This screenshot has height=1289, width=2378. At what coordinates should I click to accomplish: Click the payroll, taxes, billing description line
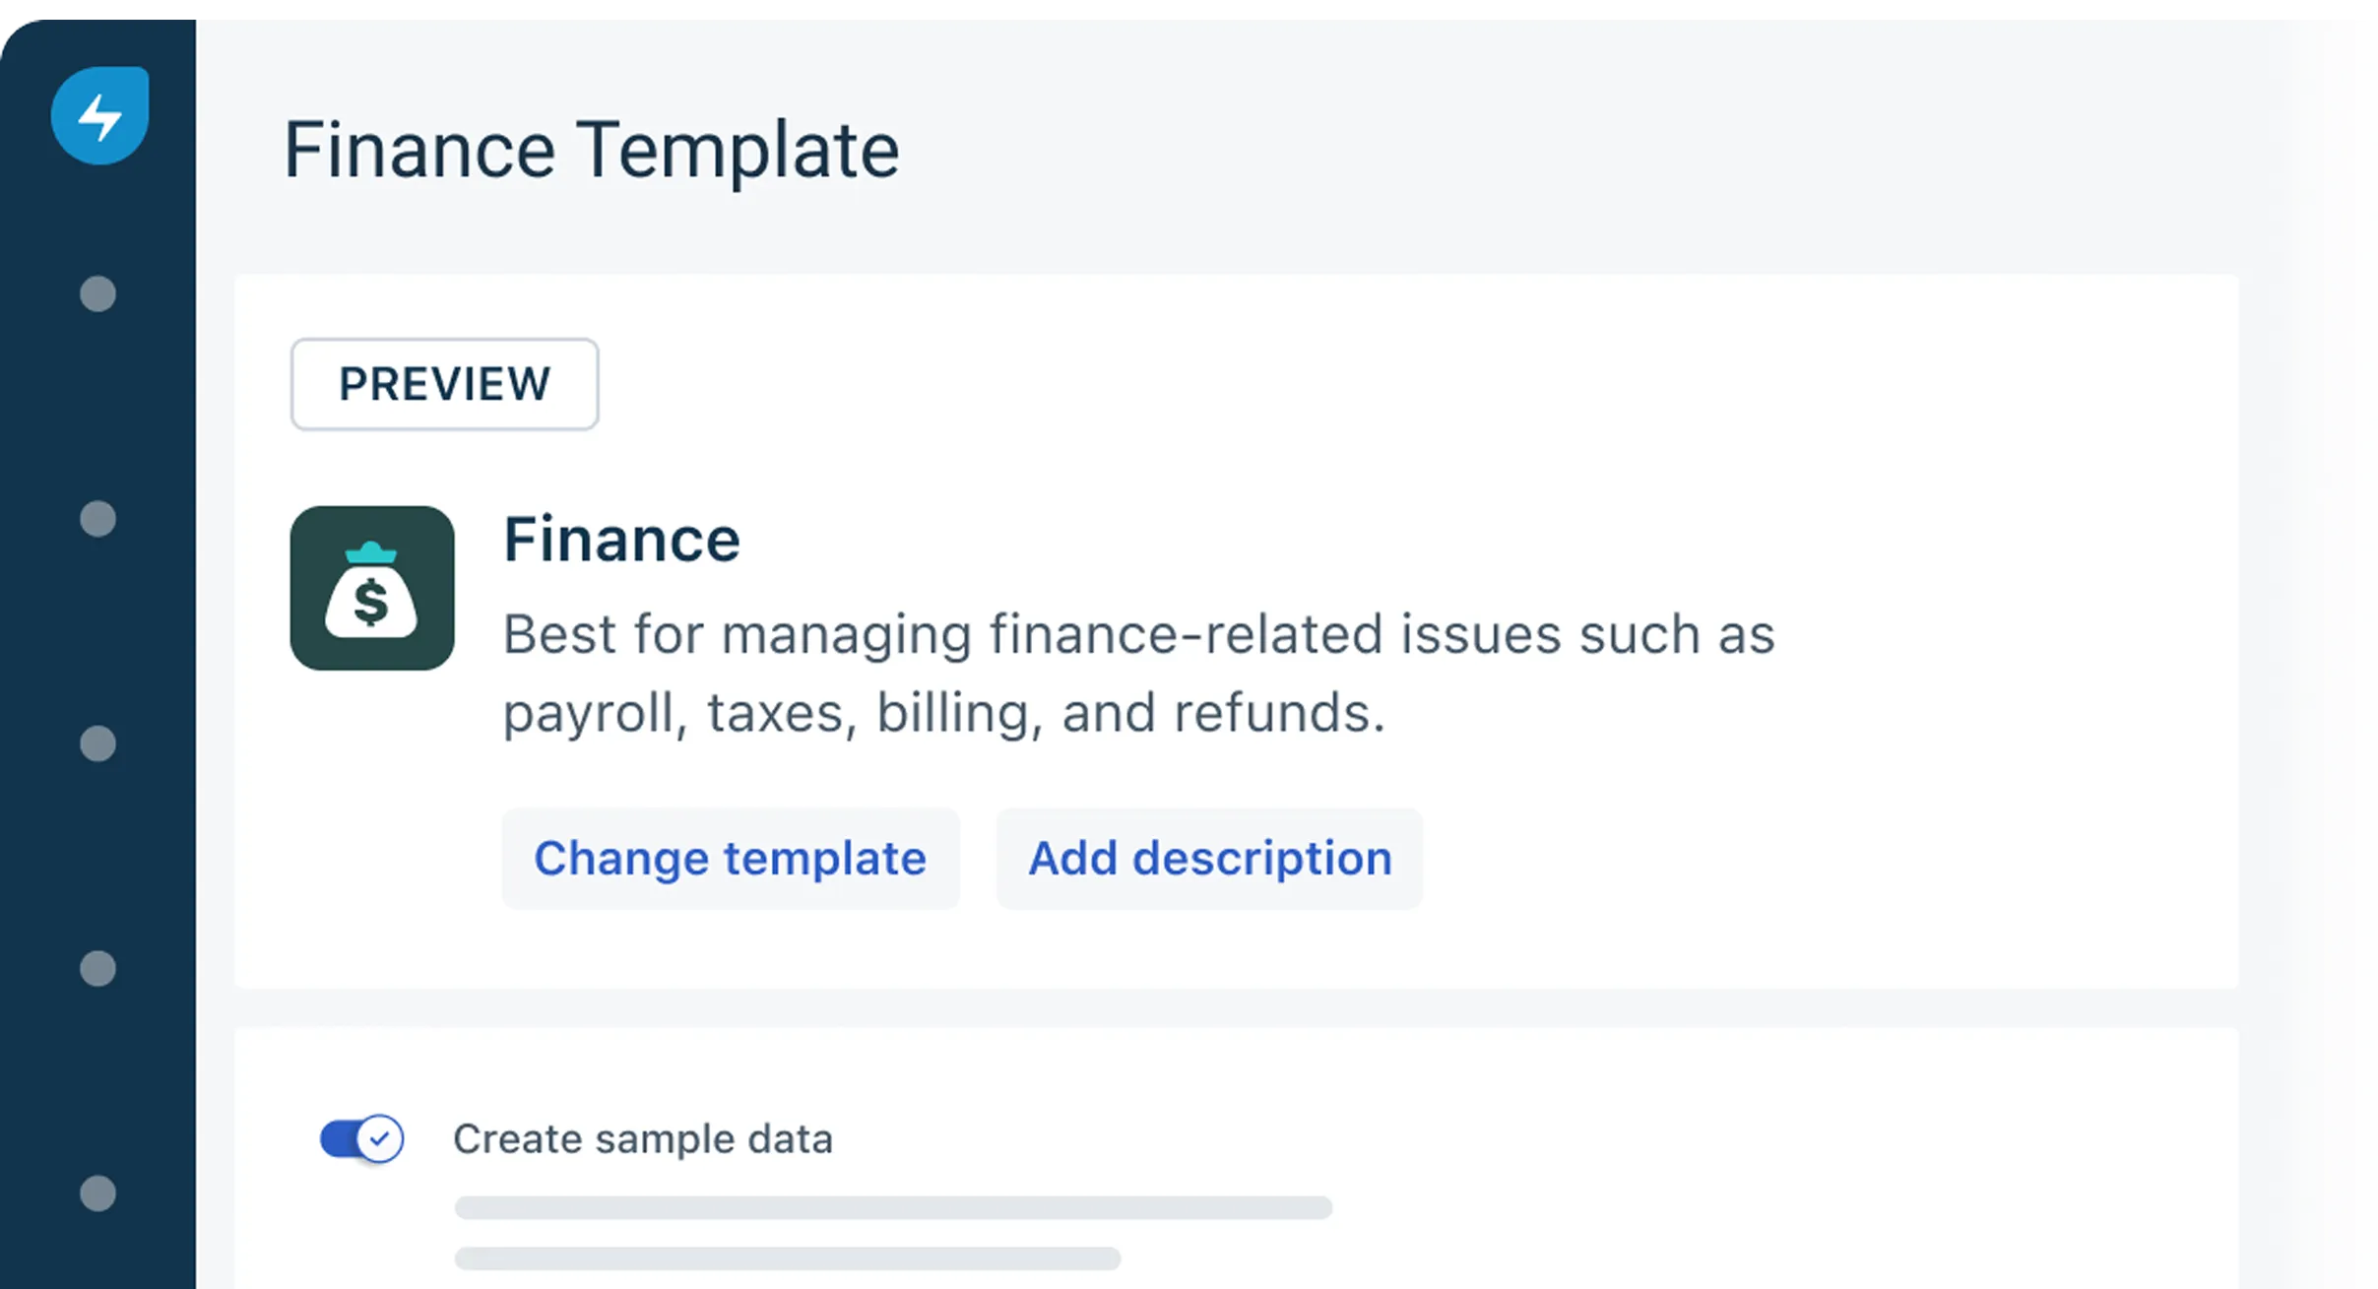944,713
